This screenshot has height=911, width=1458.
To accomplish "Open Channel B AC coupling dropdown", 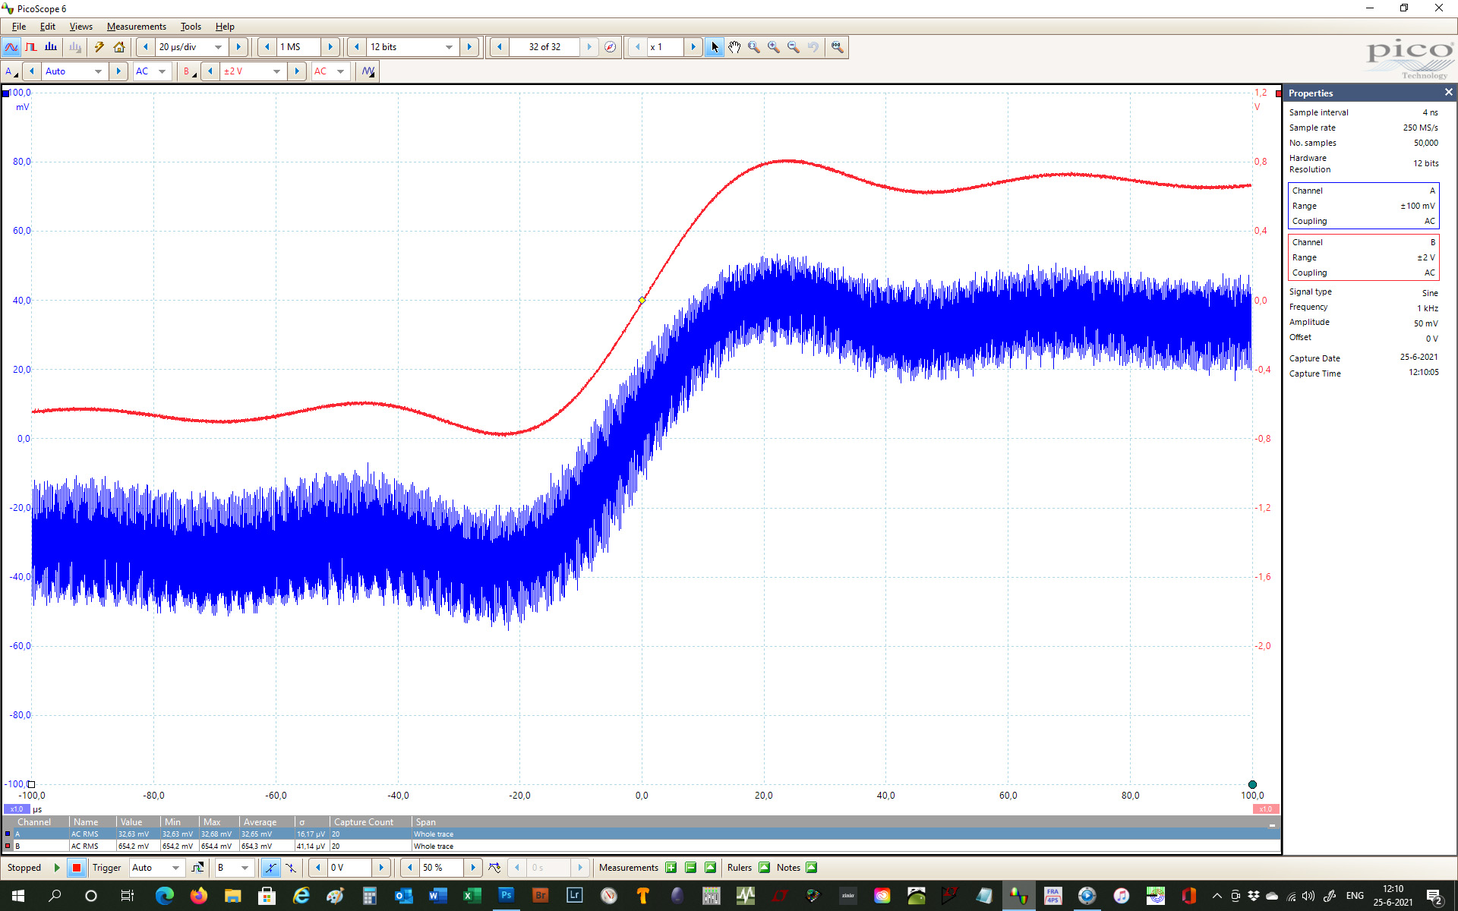I will (340, 71).
